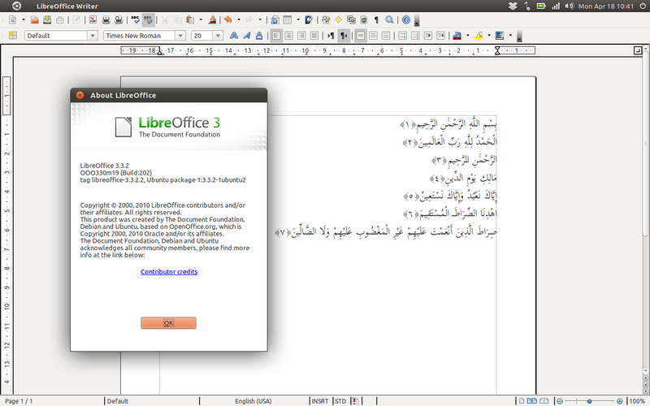This screenshot has height=406, width=650.
Task: Set Right-To-Left text direction
Action: click(x=344, y=36)
